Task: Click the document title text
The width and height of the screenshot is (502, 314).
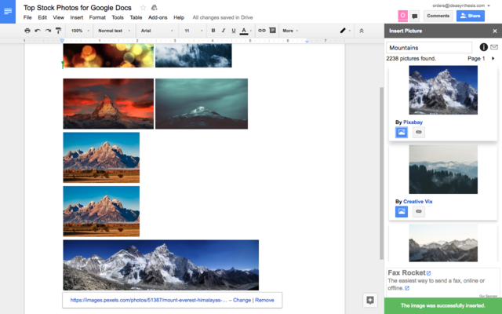Action: pyautogui.click(x=77, y=8)
